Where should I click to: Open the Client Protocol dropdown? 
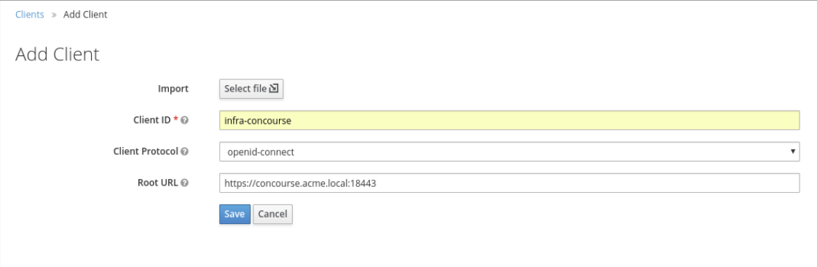[x=509, y=152]
